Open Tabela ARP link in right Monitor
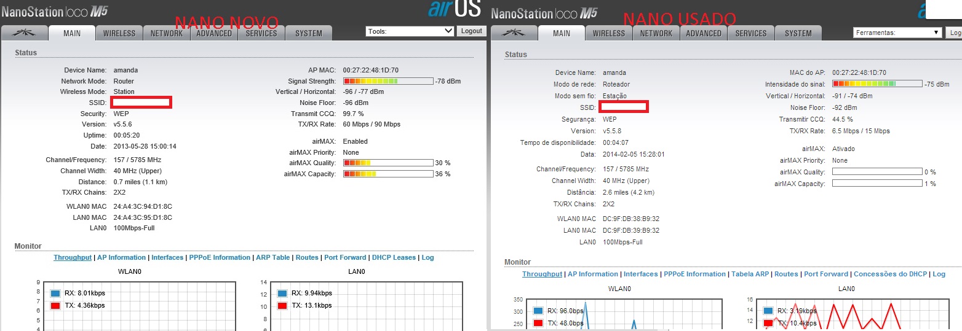The image size is (962, 331). click(x=750, y=275)
